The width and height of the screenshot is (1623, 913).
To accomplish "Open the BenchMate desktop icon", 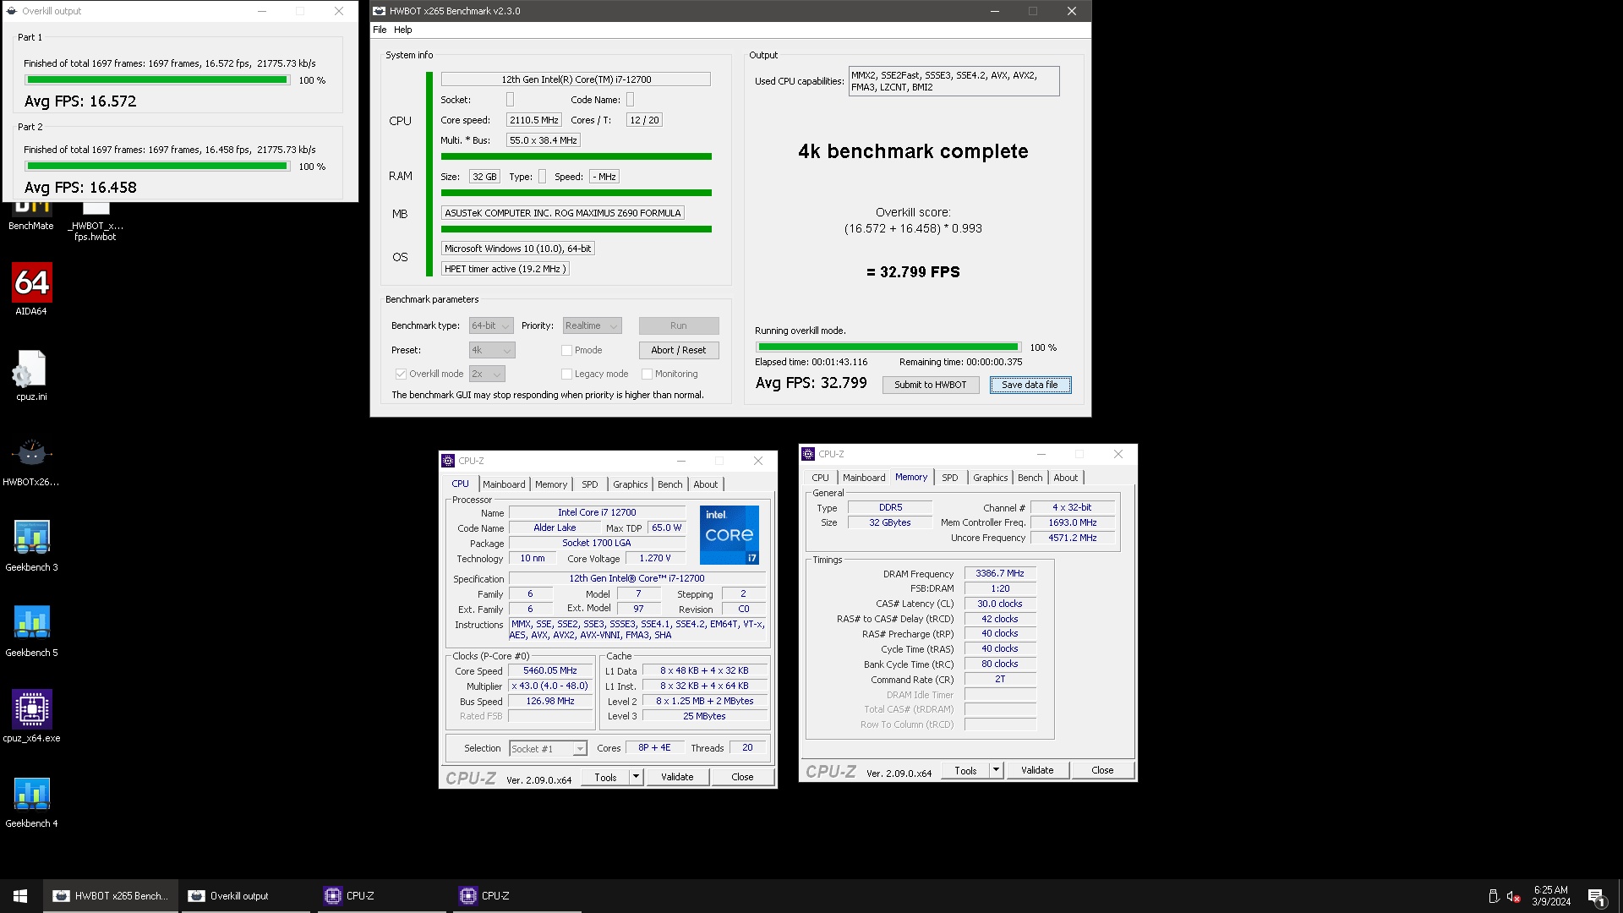I will pyautogui.click(x=31, y=215).
